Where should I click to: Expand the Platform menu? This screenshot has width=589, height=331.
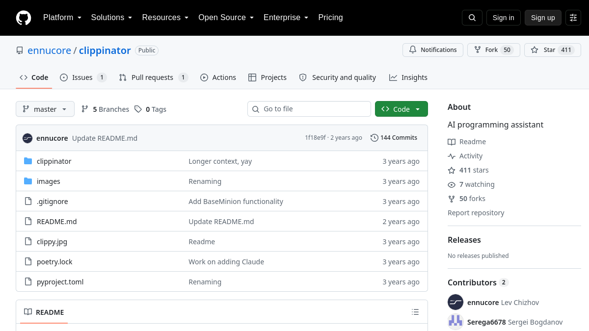62,18
